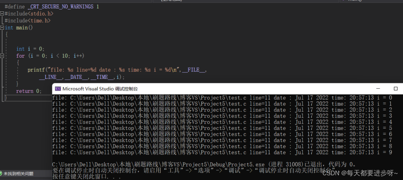
Task: Click the __TIME__ macro in the code
Action: [102, 77]
